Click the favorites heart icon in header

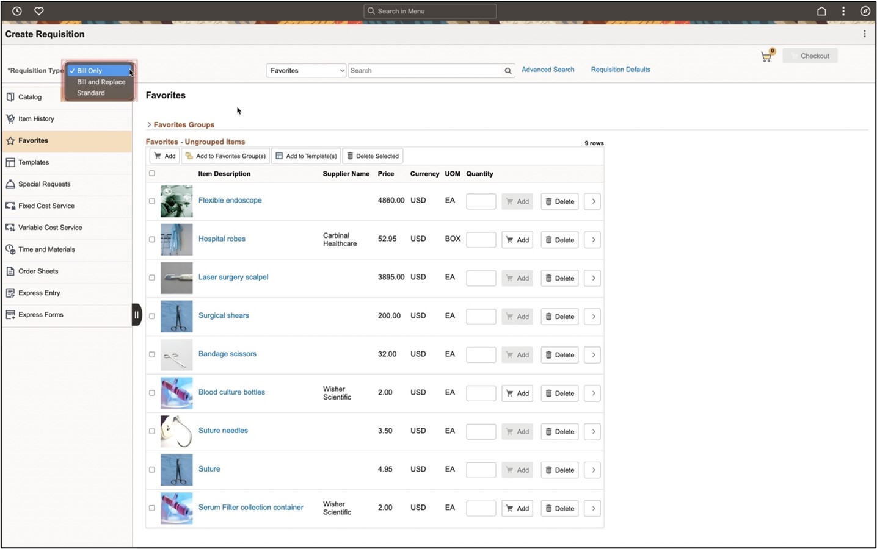click(39, 11)
